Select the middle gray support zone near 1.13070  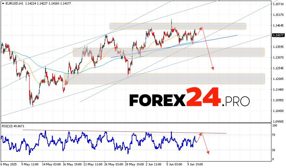pyautogui.click(x=169, y=52)
